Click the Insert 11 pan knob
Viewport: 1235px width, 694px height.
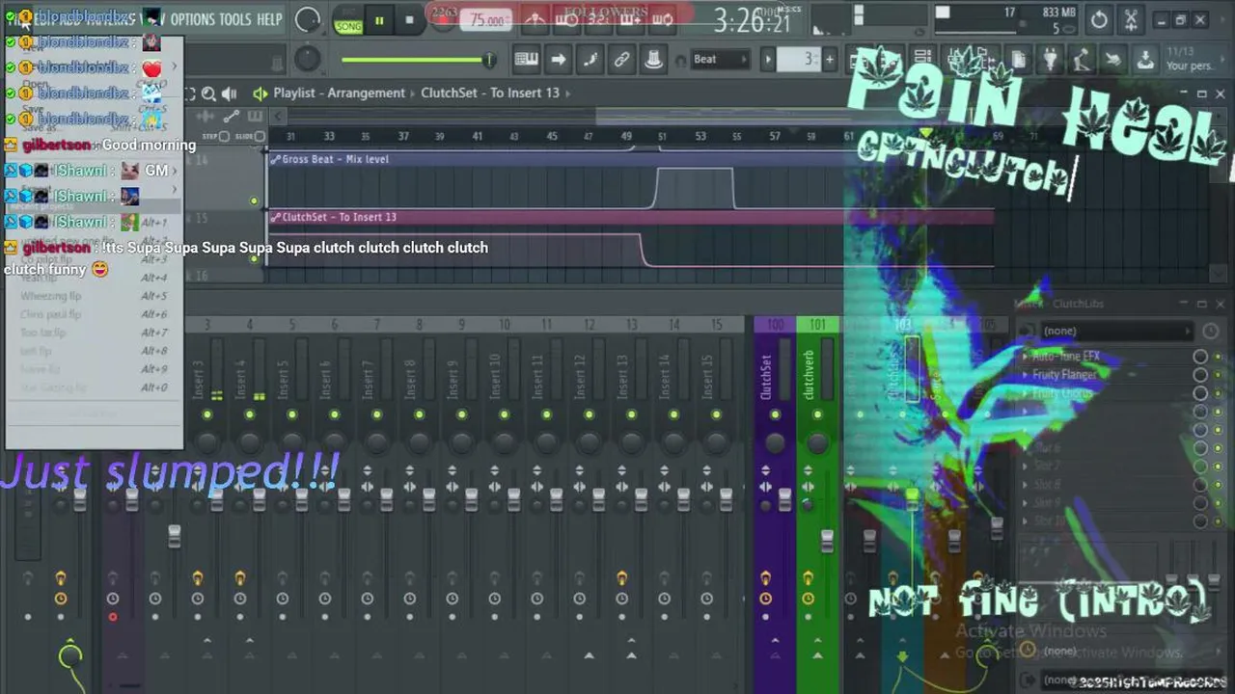click(x=547, y=442)
